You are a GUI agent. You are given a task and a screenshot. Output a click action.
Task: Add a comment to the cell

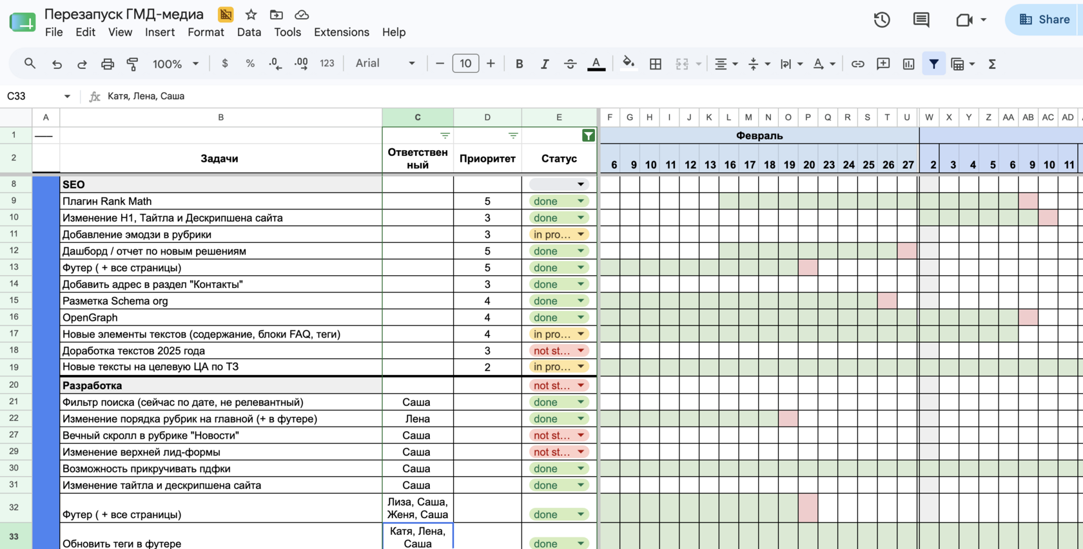883,64
